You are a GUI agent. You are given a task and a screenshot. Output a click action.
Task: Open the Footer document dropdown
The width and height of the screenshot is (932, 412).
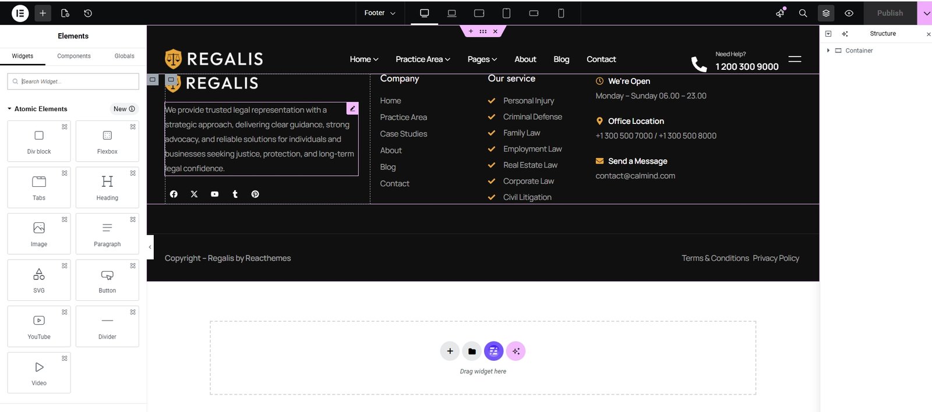pos(380,13)
